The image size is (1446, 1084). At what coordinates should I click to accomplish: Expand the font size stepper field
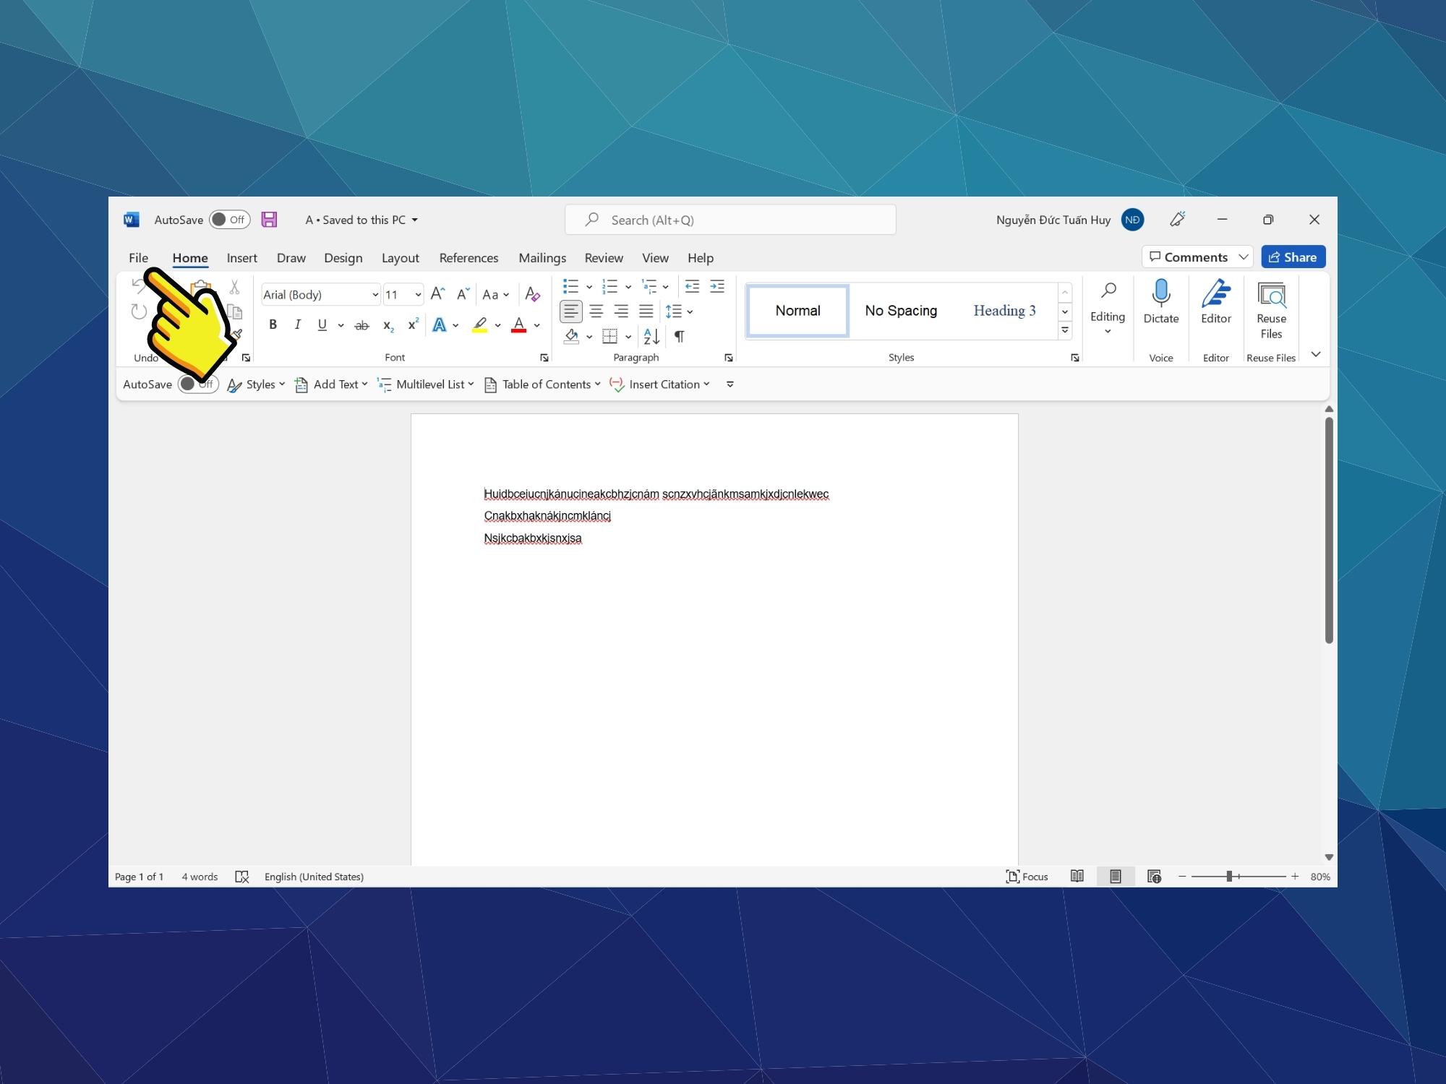tap(416, 294)
